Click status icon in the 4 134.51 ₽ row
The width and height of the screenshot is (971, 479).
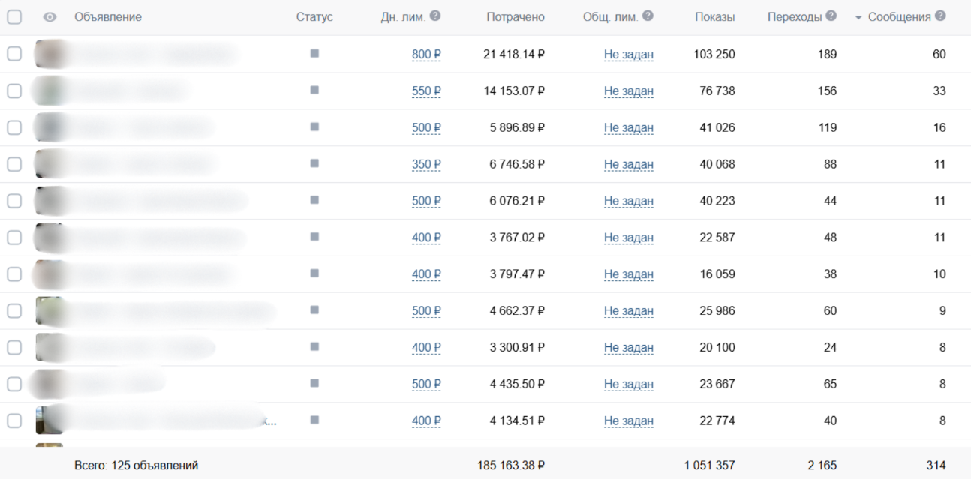[314, 420]
